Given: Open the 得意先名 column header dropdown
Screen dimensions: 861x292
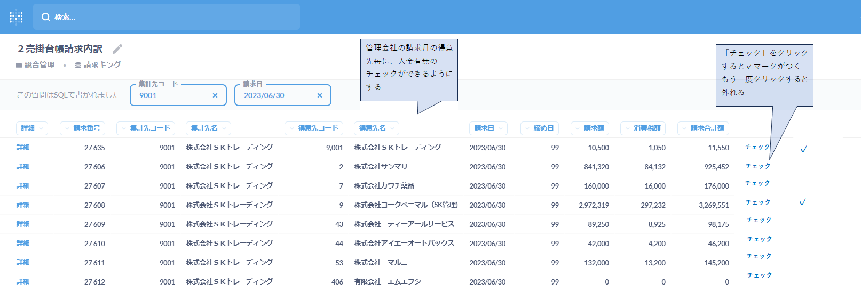Looking at the screenshot, I should 376,128.
